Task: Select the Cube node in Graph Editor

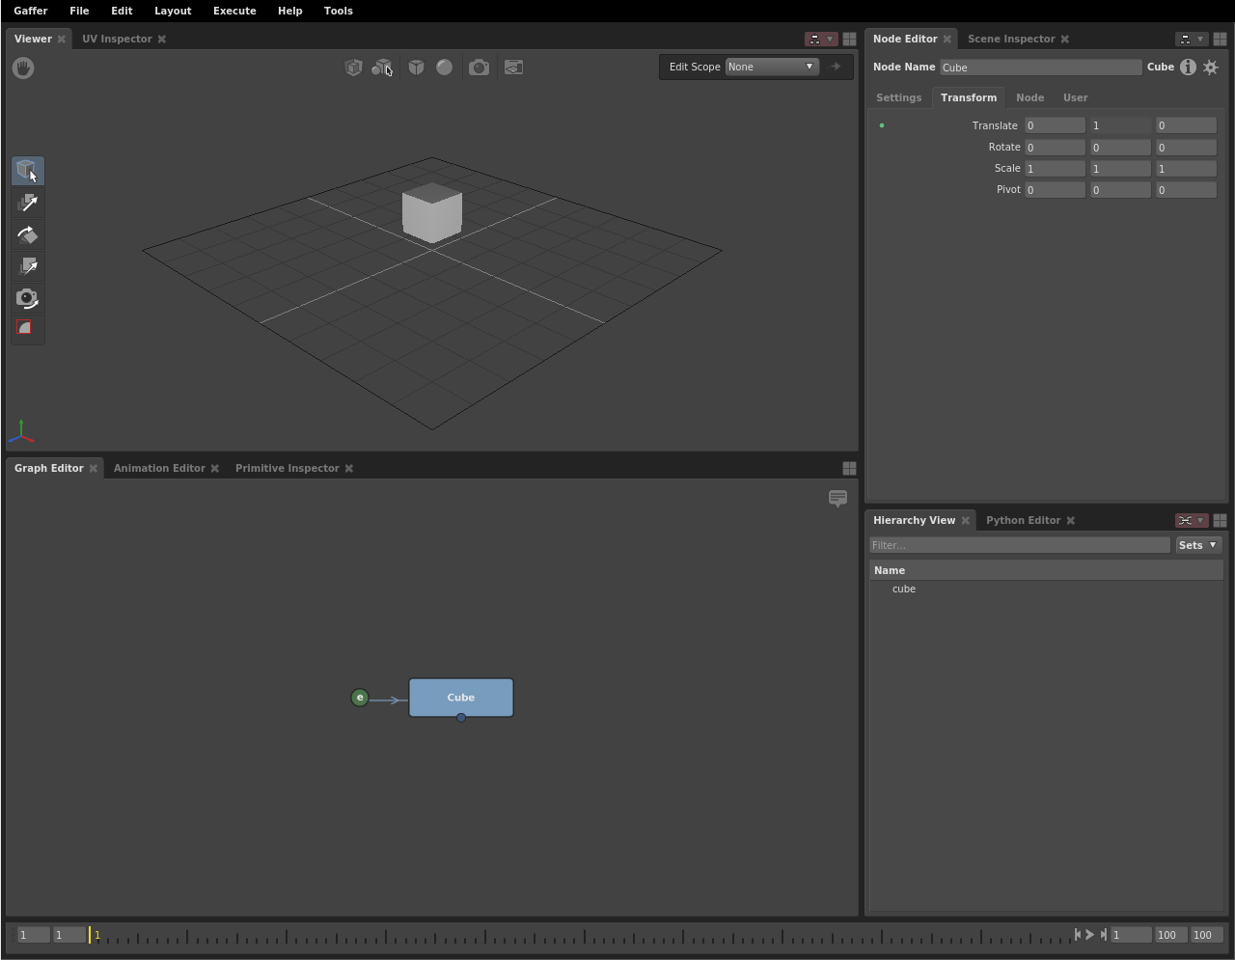Action: click(461, 697)
